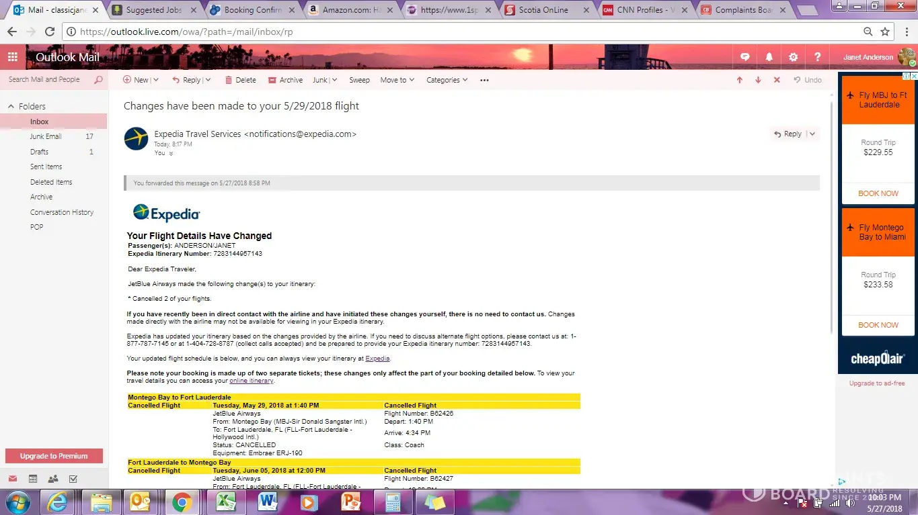This screenshot has width=918, height=515.
Task: Open the help question mark icon
Action: (x=817, y=57)
